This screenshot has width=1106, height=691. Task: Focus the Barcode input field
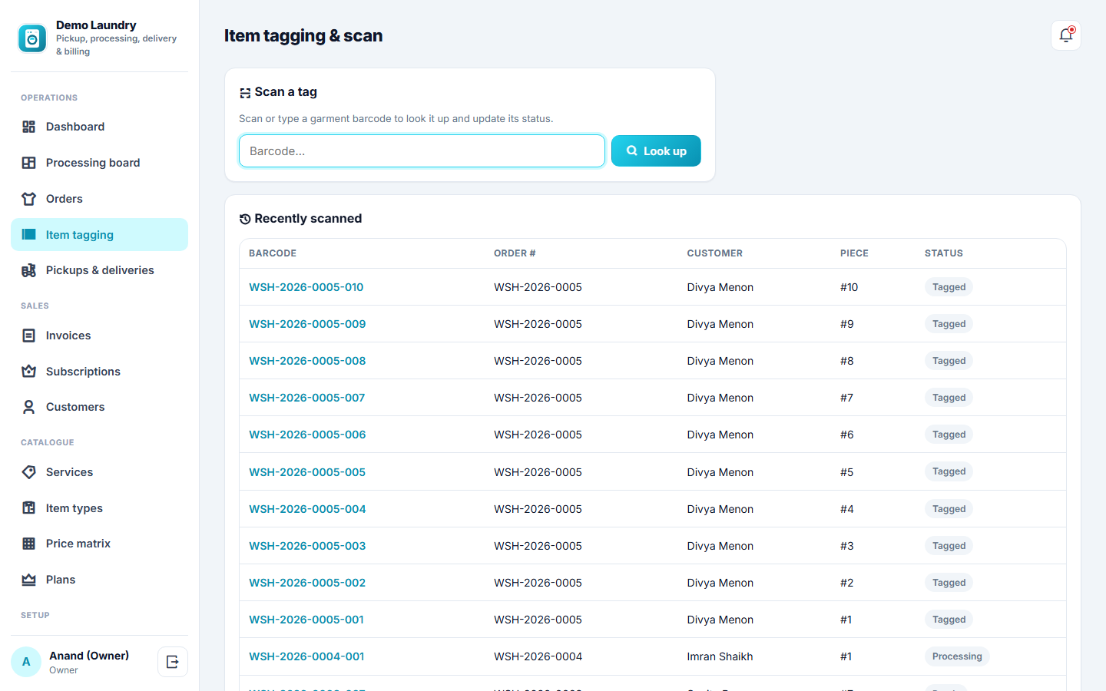tap(422, 151)
